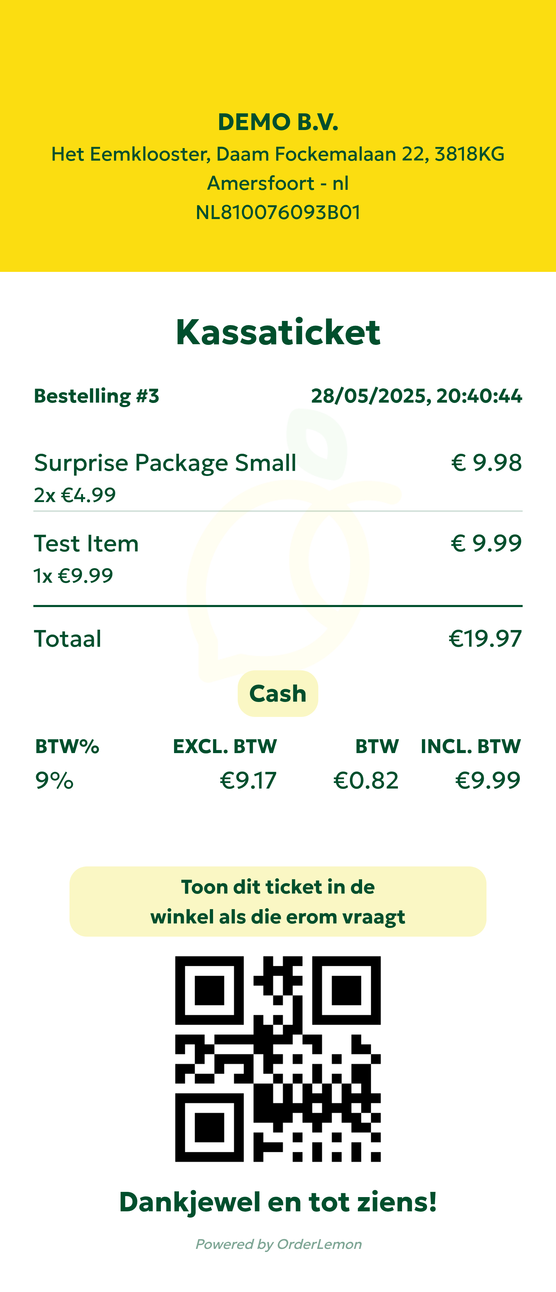Click the 'Dankjewel en tot ziens!' message

278,1202
